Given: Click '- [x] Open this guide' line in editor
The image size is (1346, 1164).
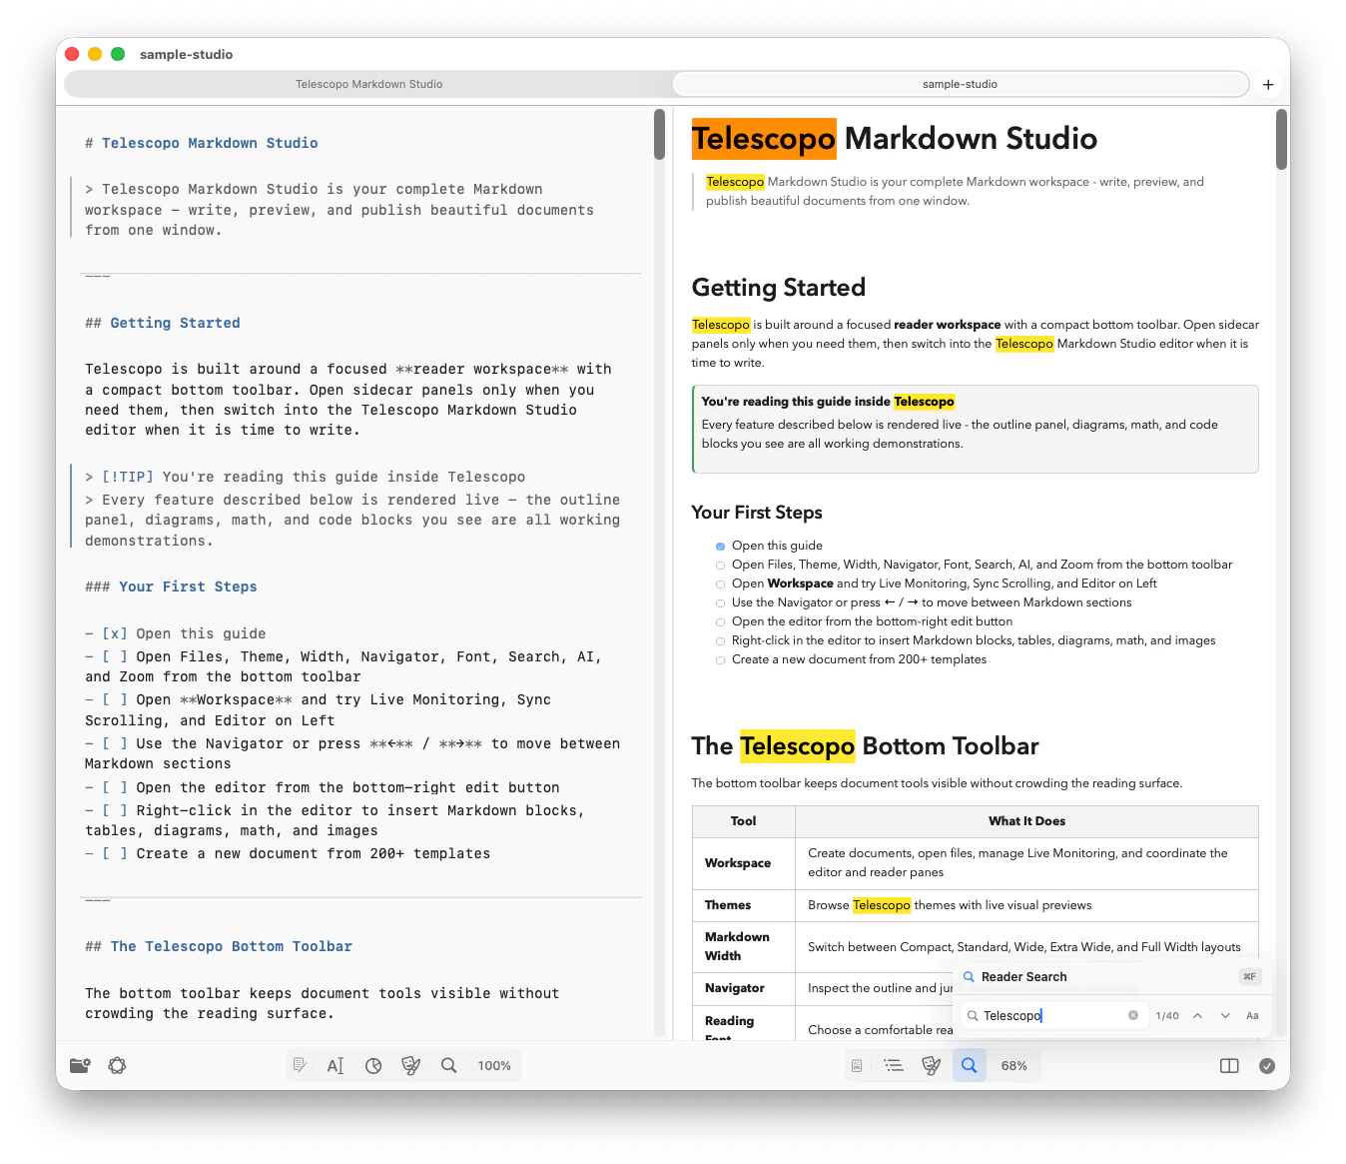Looking at the screenshot, I should click(176, 633).
